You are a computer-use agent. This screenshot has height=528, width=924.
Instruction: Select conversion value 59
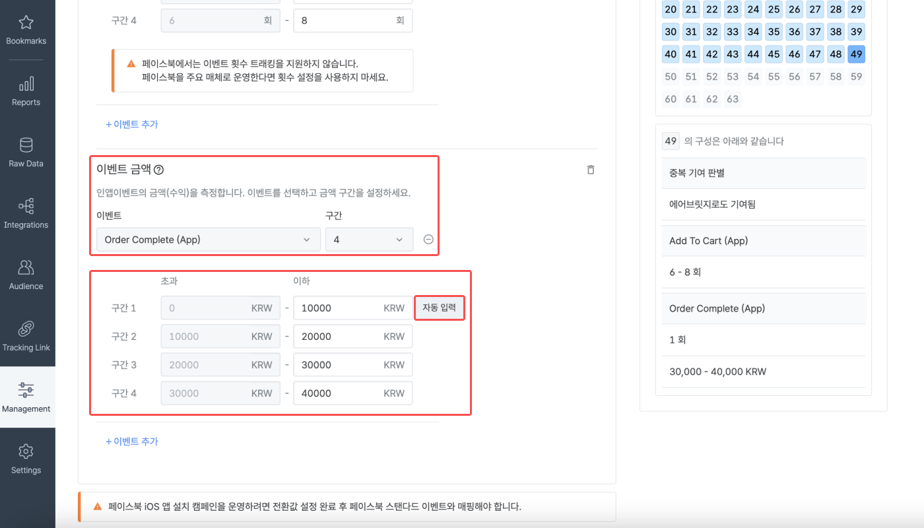(856, 77)
